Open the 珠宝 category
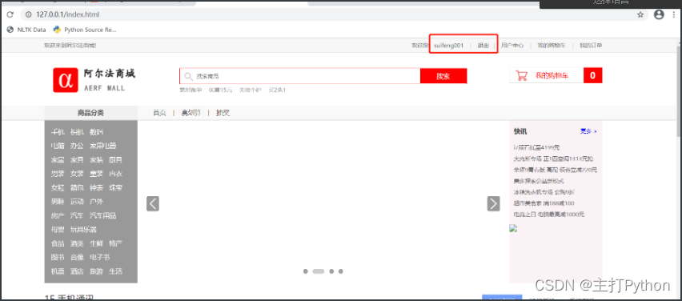 116,188
